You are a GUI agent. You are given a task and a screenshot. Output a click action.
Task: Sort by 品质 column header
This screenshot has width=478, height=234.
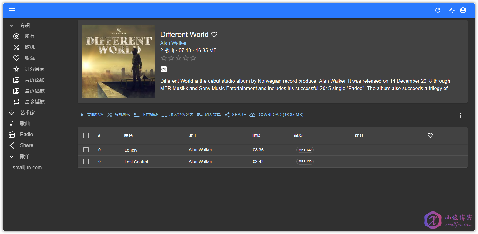298,135
